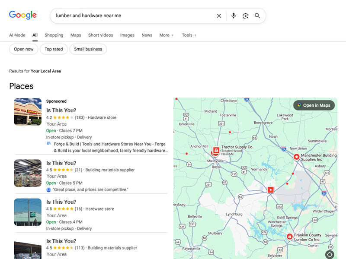Toggle the Open now filter chip
This screenshot has width=346, height=259.
click(23, 49)
